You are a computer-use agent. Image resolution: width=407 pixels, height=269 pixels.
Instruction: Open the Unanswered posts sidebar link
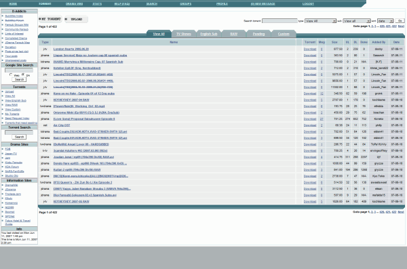pos(16,60)
